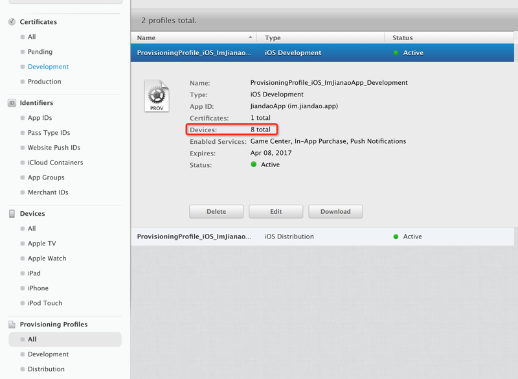The height and width of the screenshot is (379, 518).
Task: Click the Devices section icon
Action: coord(12,214)
